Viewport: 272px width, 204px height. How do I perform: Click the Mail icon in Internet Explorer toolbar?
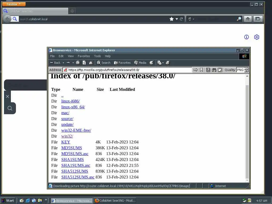pos(159,63)
